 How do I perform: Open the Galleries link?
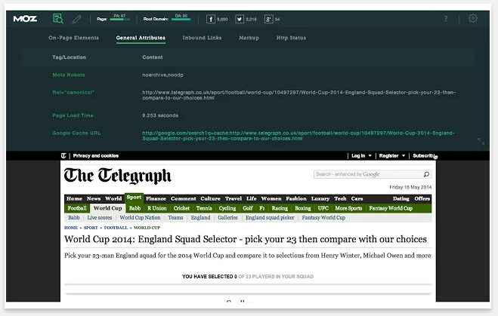(227, 218)
